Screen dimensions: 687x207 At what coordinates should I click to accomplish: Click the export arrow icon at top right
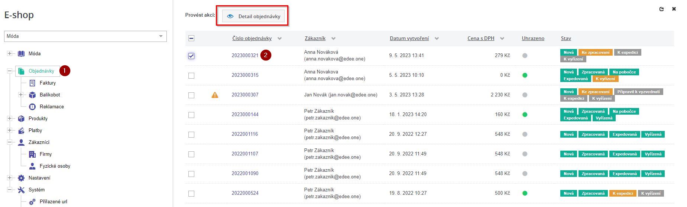pos(661,9)
